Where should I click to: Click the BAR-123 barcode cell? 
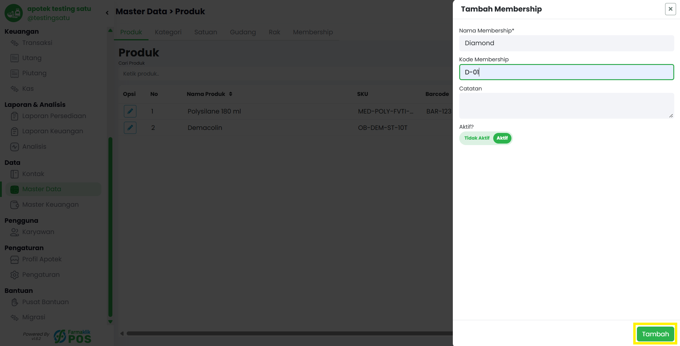[439, 111]
